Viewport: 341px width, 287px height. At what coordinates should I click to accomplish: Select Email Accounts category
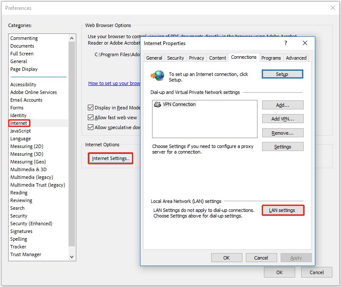click(x=26, y=100)
